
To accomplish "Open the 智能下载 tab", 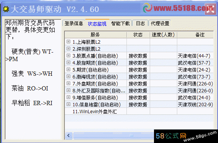I will tap(120, 23).
